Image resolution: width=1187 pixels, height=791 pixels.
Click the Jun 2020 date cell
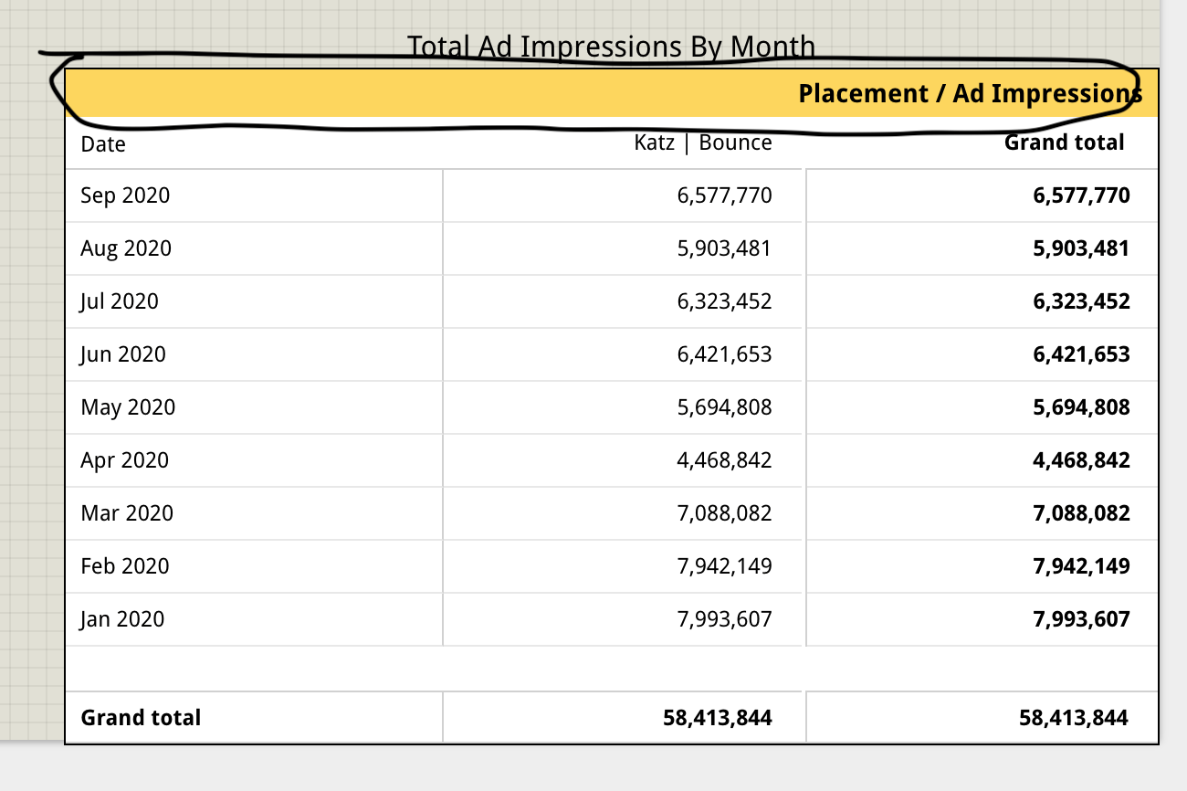(x=124, y=353)
